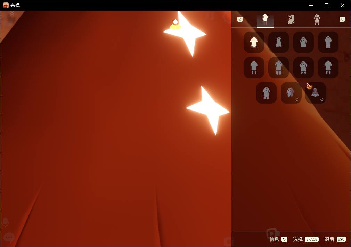Click the small character avatar by the upper star

(175, 25)
